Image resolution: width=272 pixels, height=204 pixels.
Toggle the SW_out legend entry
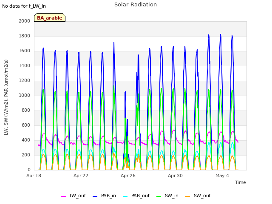198,195
